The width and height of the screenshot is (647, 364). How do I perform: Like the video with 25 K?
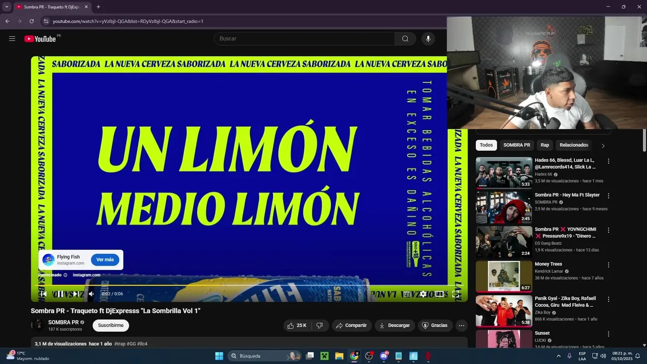point(297,326)
